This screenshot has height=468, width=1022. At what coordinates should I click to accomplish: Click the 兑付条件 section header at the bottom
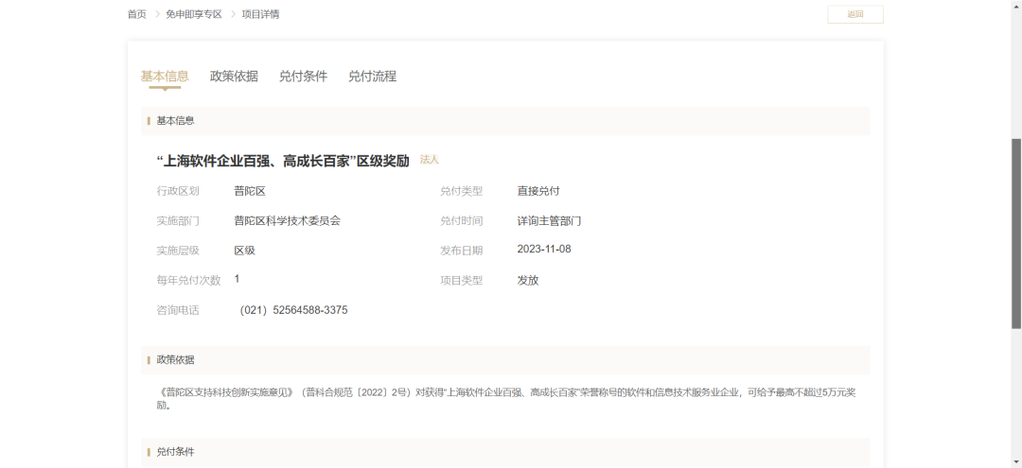pyautogui.click(x=505, y=452)
